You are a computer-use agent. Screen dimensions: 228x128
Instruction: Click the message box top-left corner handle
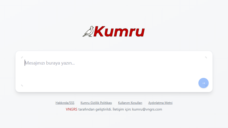pos(22,57)
